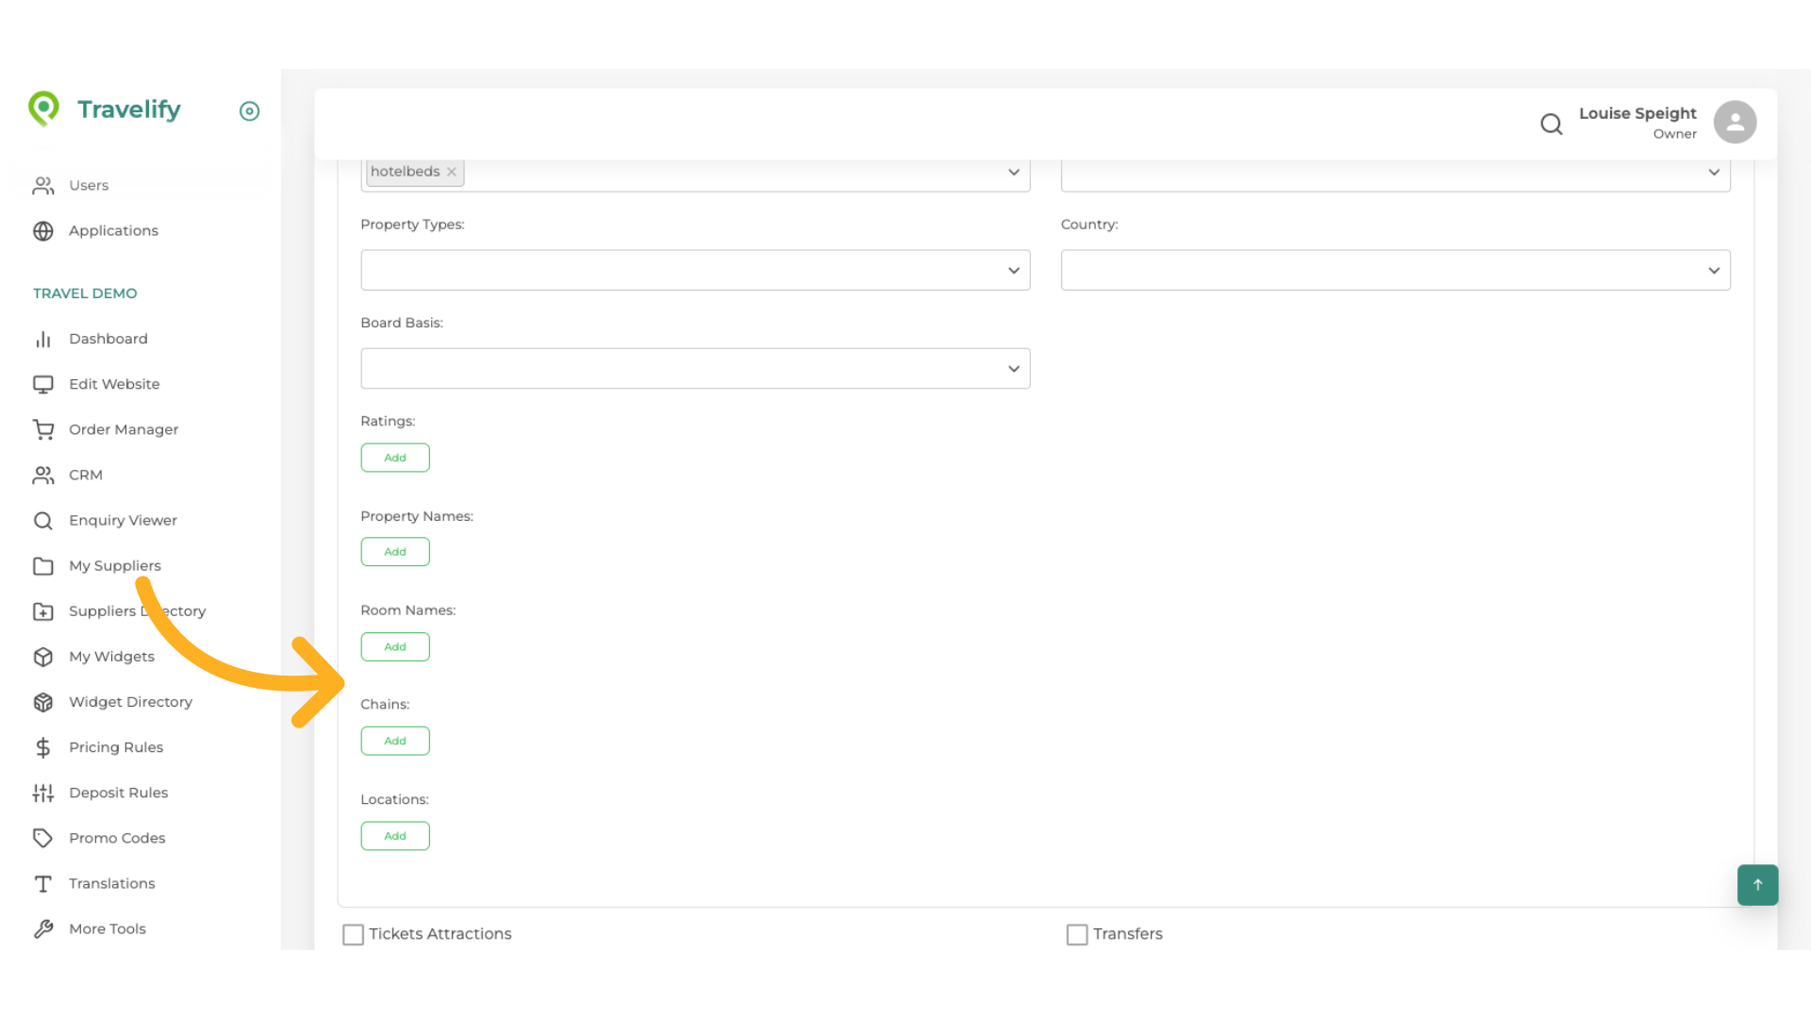Expand the Country dropdown
The width and height of the screenshot is (1811, 1019).
pos(1394,270)
